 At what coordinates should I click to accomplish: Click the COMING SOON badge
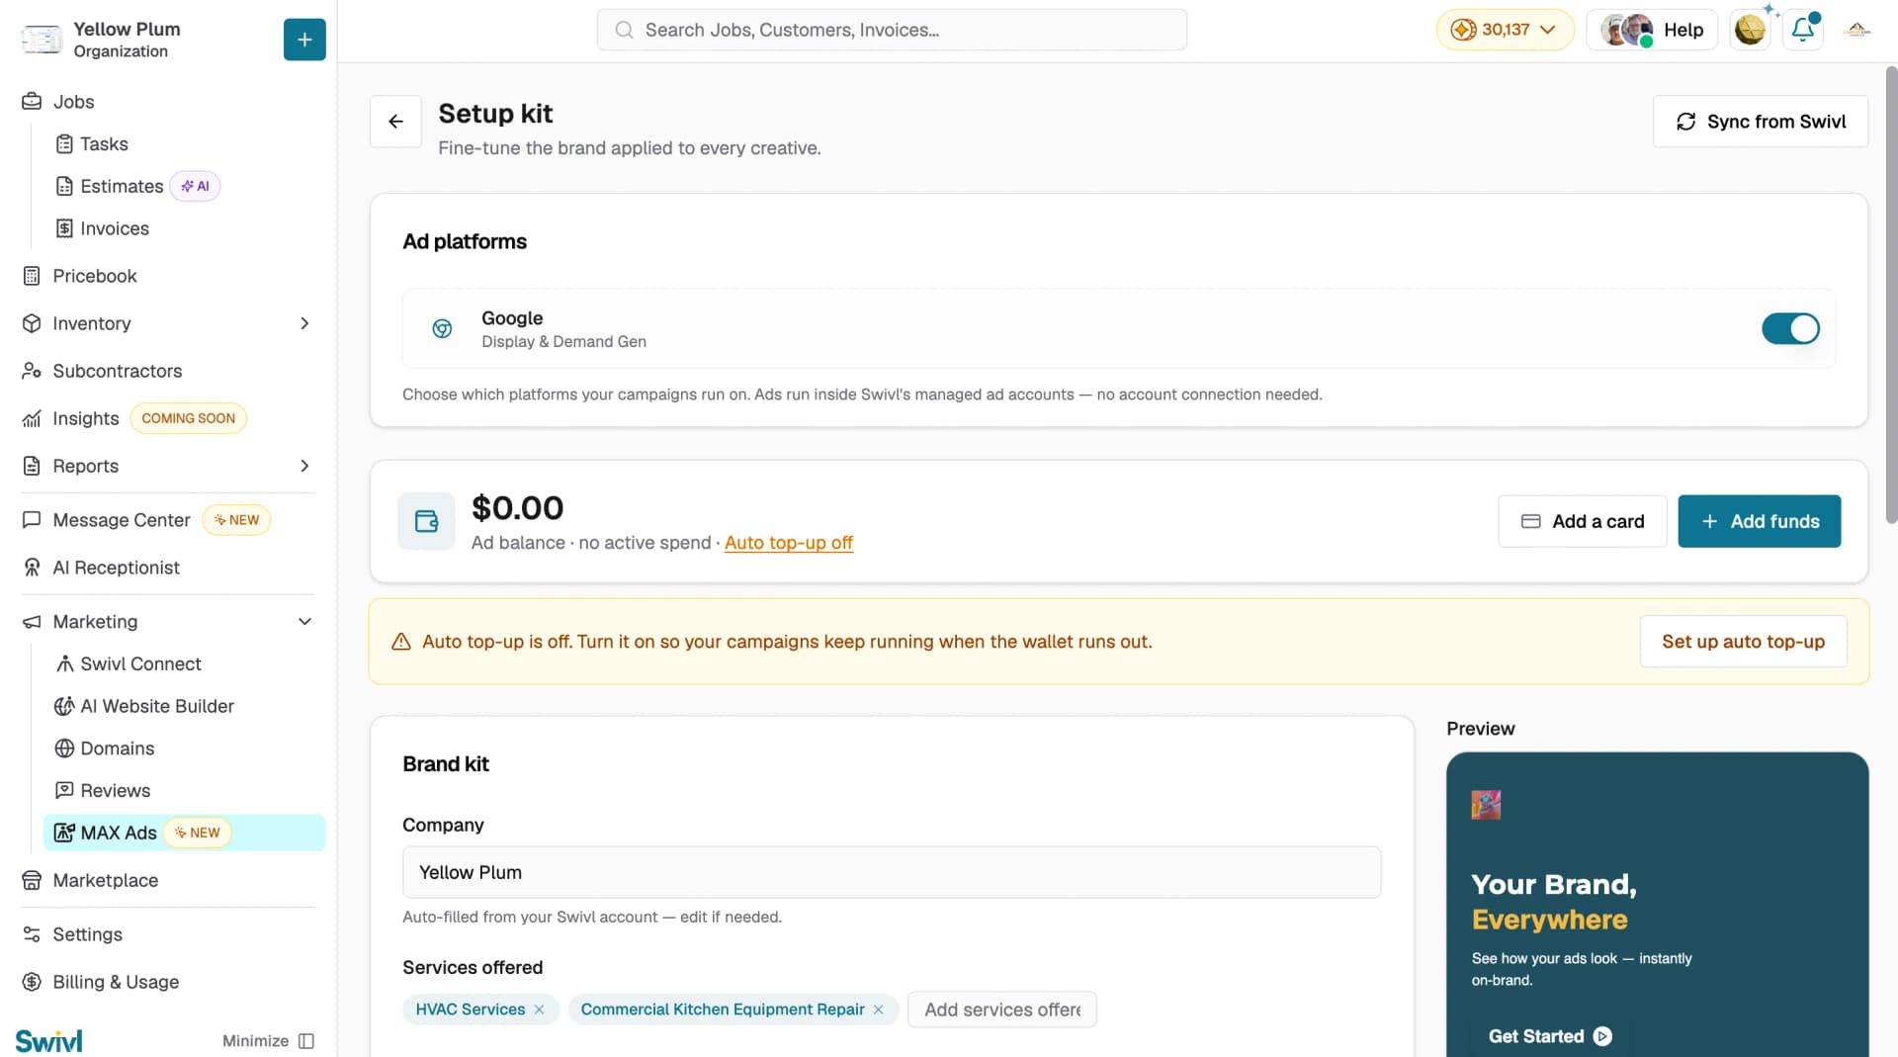click(188, 418)
